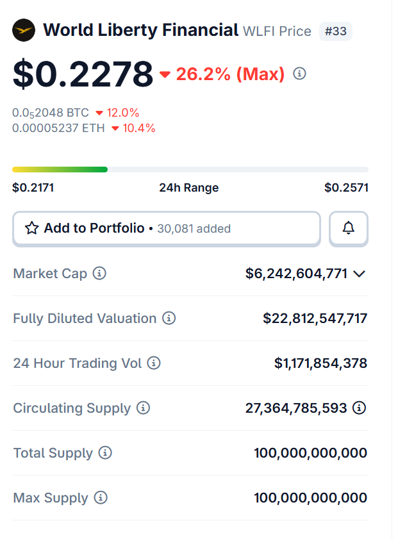The height and width of the screenshot is (539, 398).
Task: Show Max Supply info icon
Action: [x=101, y=498]
